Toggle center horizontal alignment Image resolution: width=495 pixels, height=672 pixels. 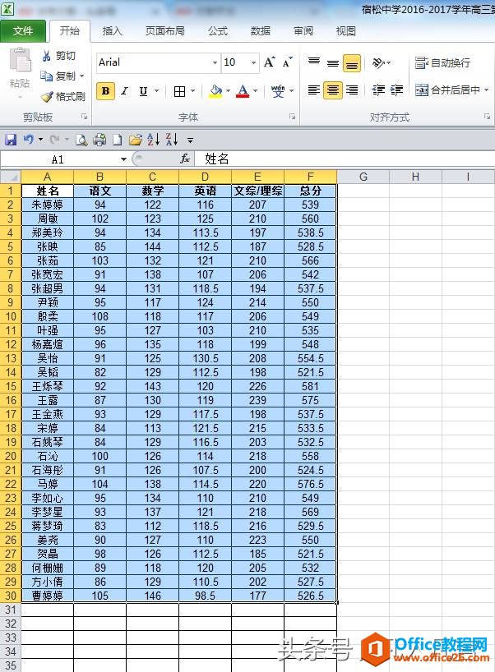click(333, 90)
